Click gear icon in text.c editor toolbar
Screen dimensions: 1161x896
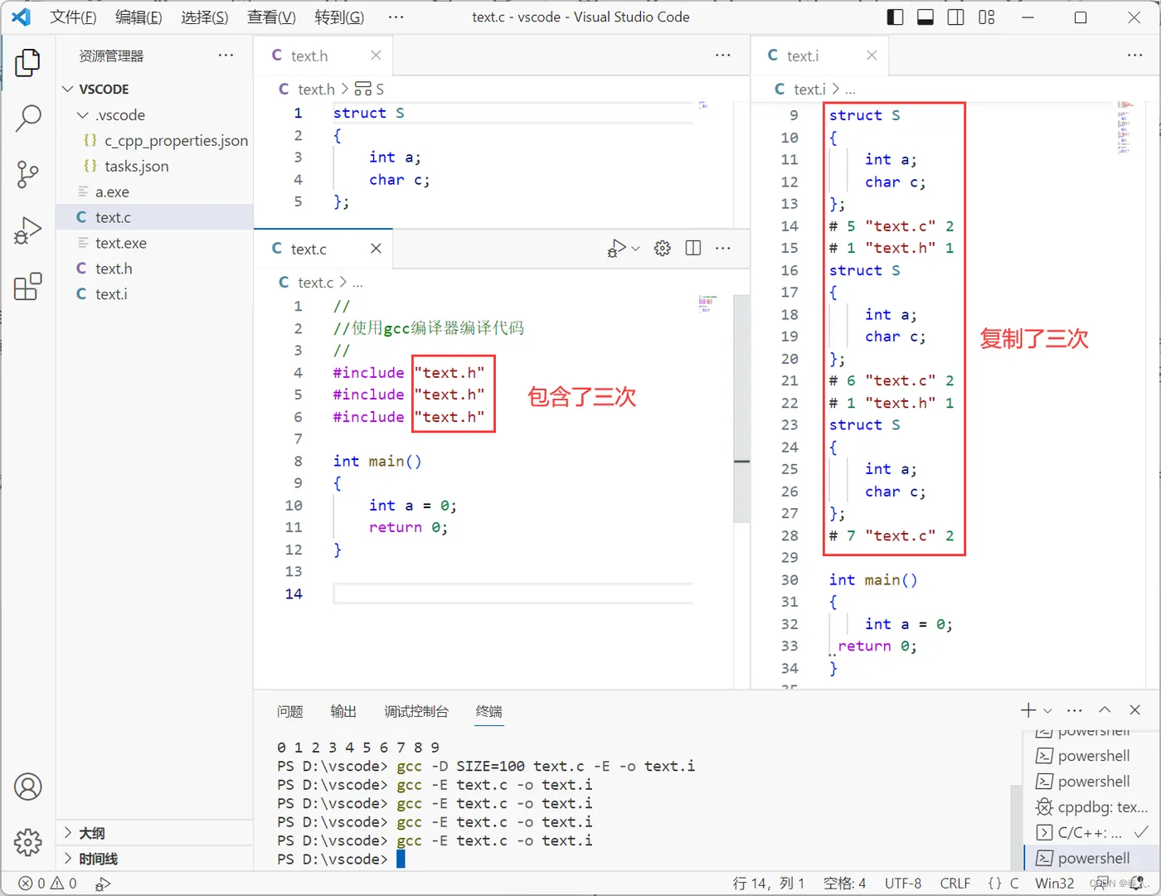[662, 249]
